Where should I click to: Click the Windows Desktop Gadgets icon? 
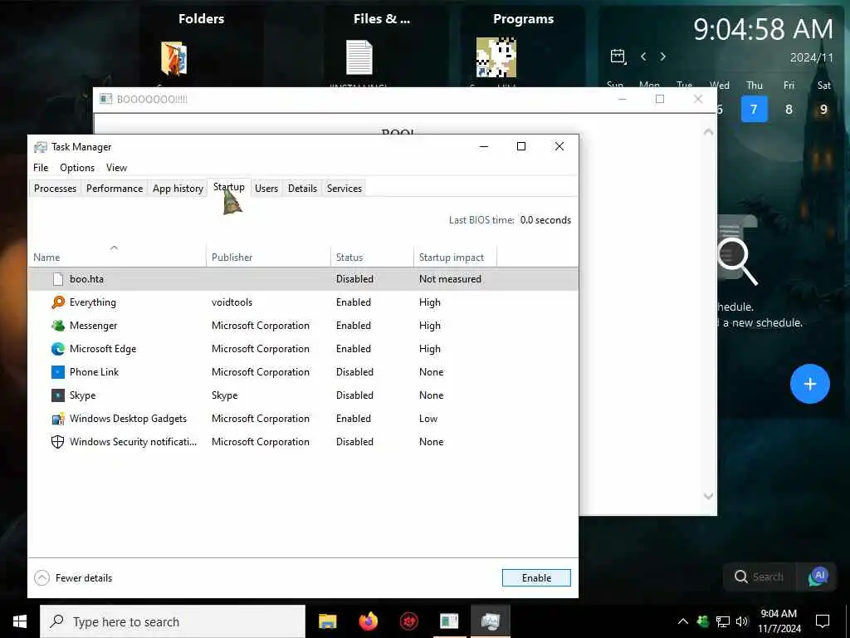[58, 419]
